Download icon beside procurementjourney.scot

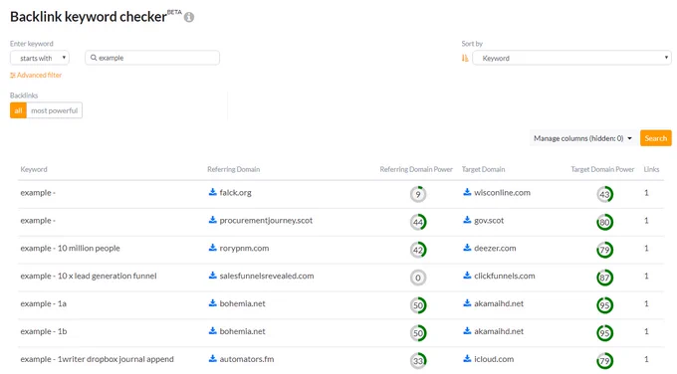point(212,220)
